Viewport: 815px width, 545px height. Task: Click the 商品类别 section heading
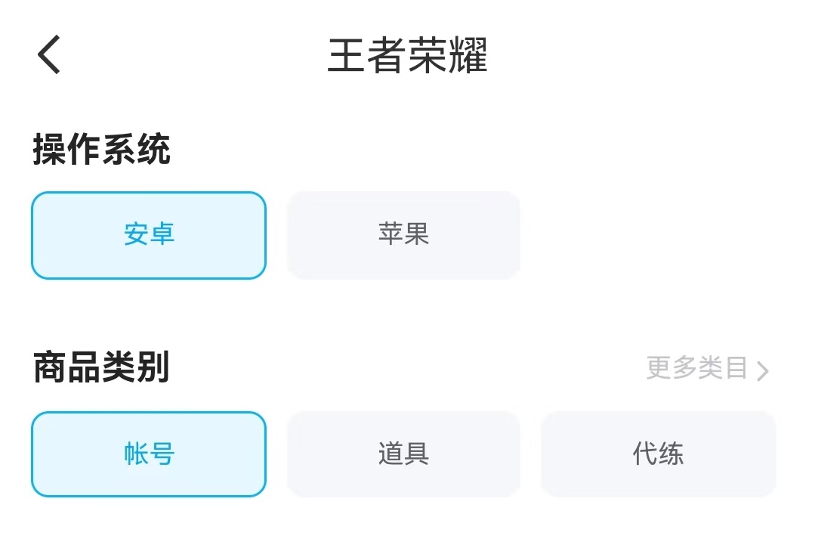tap(102, 367)
